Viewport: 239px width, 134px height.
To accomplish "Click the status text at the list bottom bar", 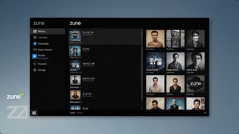I will pyautogui.click(x=76, y=113).
